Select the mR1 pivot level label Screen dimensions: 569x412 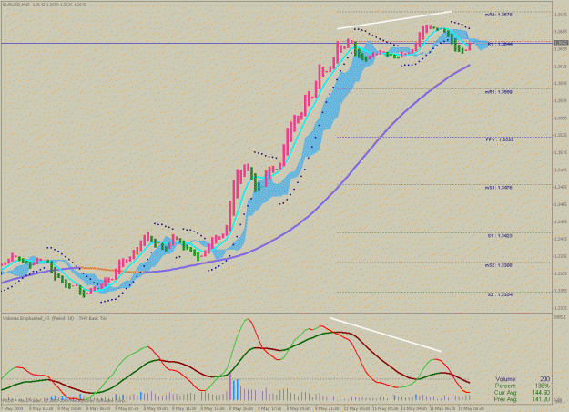pos(499,92)
